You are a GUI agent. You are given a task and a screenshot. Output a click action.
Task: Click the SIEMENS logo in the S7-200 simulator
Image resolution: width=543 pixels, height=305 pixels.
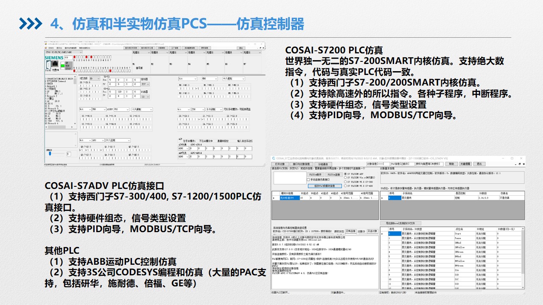[54, 58]
